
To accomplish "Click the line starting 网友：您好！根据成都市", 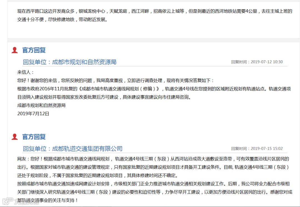I will [153, 159].
